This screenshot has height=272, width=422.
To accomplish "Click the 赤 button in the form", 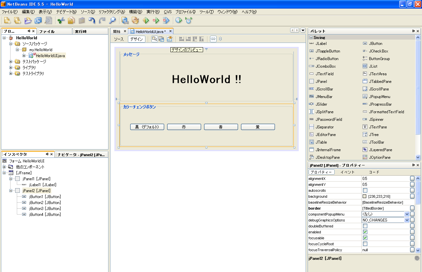I will [184, 127].
